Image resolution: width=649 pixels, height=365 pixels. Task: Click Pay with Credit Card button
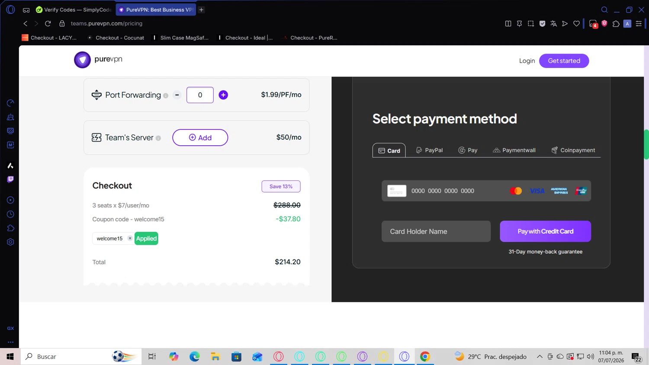545,231
